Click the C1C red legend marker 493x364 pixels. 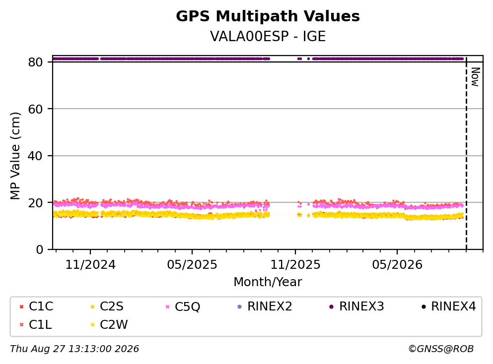click(x=21, y=306)
